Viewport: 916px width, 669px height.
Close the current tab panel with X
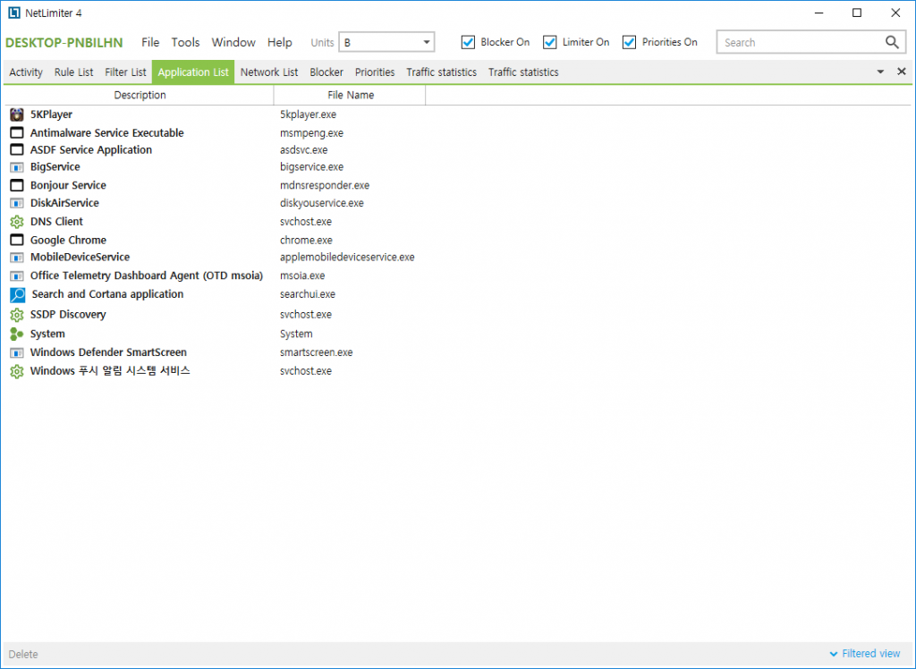902,72
